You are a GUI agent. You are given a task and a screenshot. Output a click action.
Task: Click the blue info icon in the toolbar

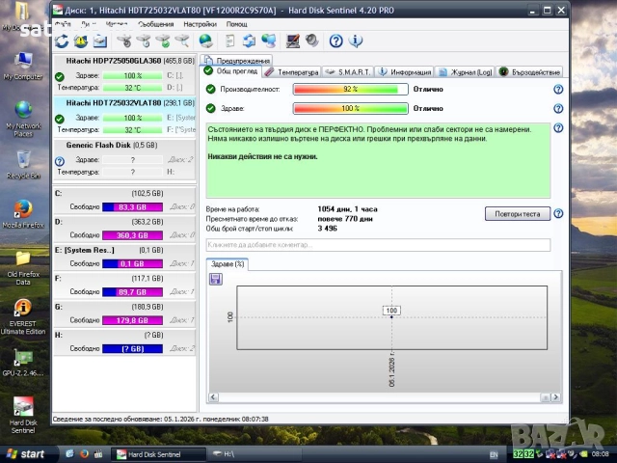tap(356, 41)
